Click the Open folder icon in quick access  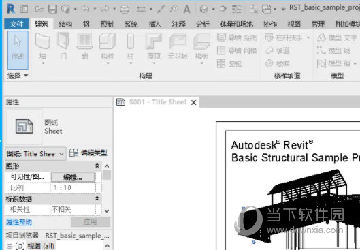(x=39, y=10)
